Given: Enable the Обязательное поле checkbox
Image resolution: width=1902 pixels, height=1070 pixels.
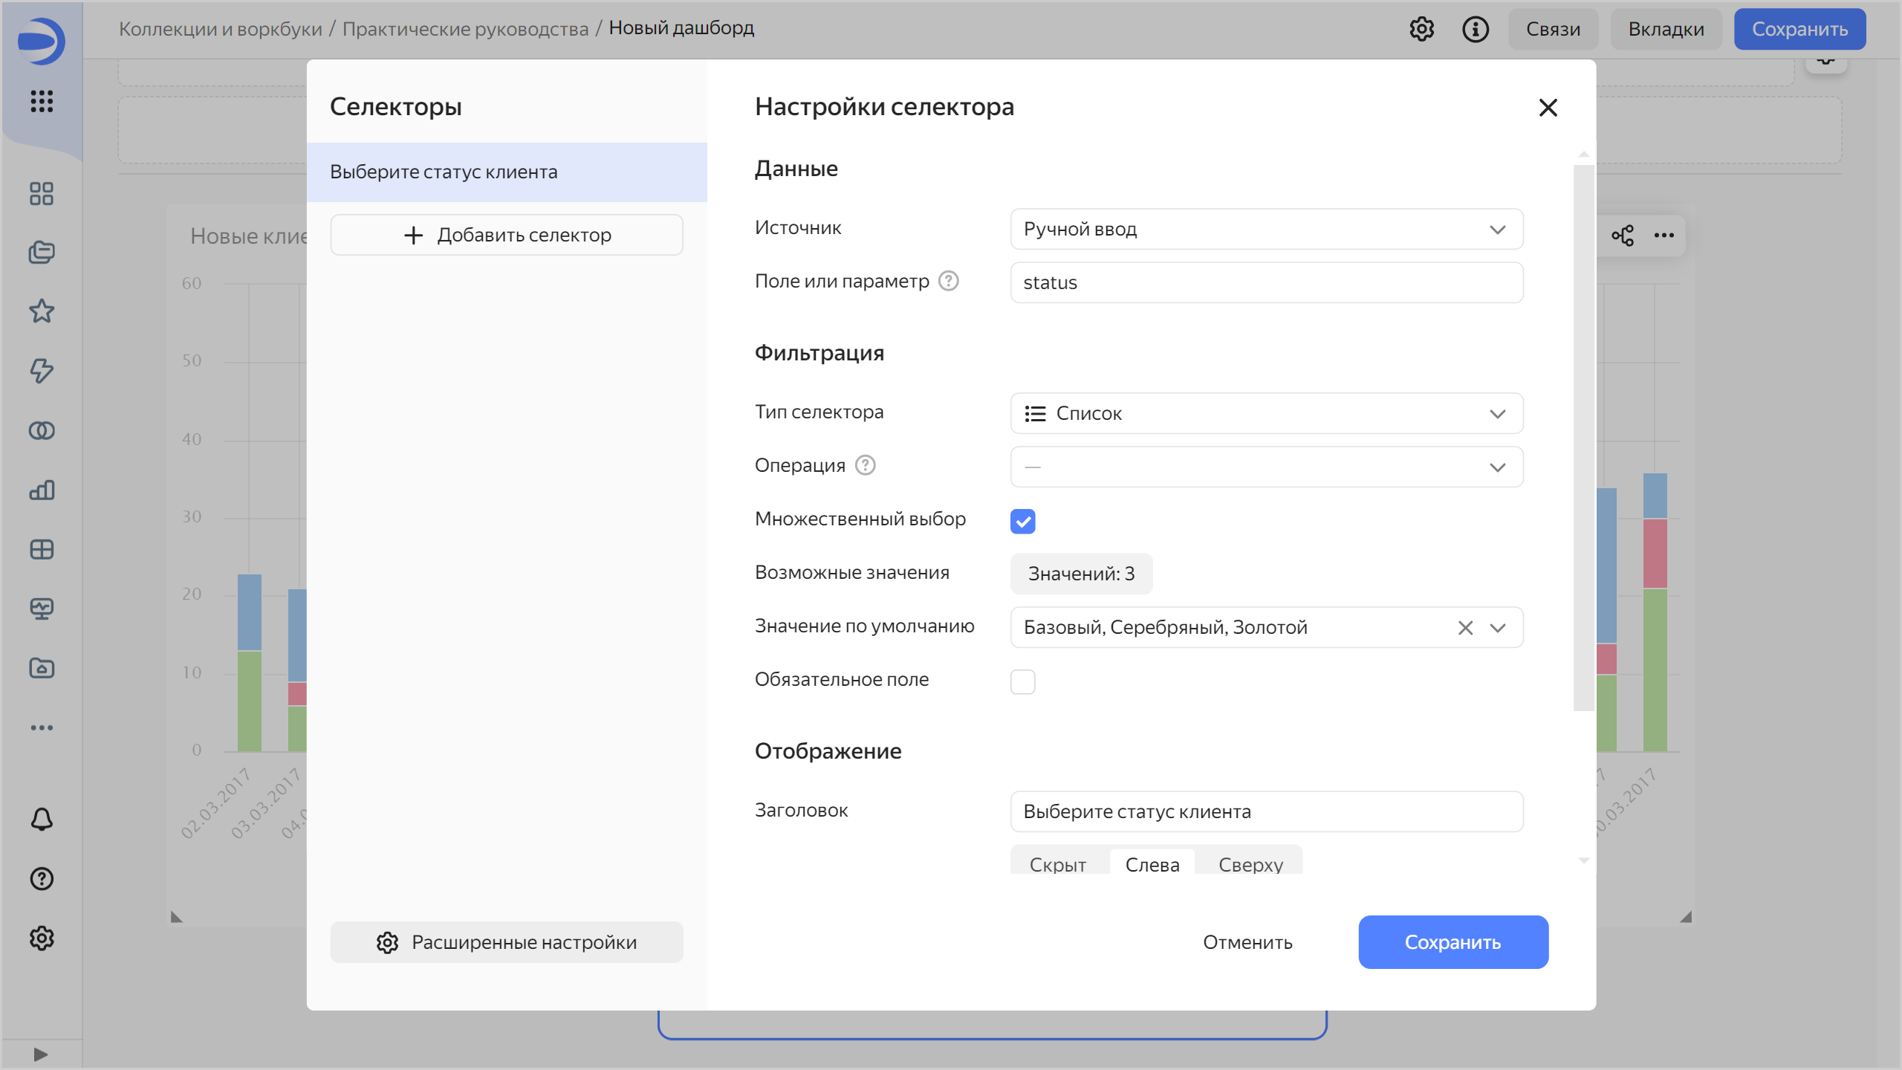Looking at the screenshot, I should point(1022,681).
